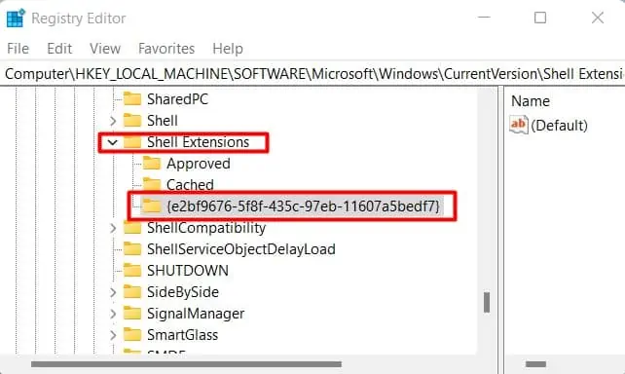Collapse the Shell Extensions key
The width and height of the screenshot is (625, 374).
(113, 142)
